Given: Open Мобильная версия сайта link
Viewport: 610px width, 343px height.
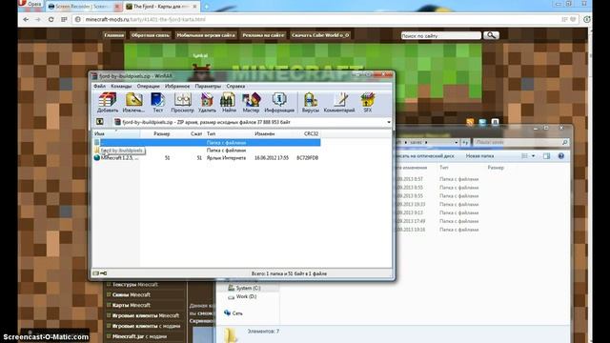Looking at the screenshot, I should (x=206, y=35).
